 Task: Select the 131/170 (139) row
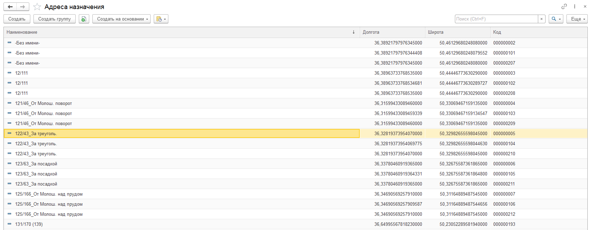coord(29,224)
